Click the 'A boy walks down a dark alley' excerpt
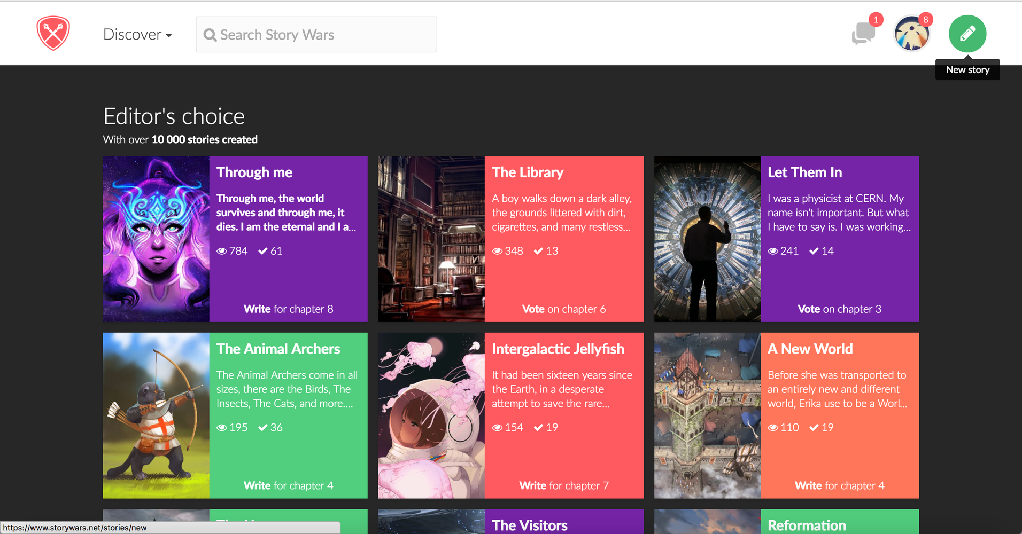The width and height of the screenshot is (1022, 534). point(562,213)
